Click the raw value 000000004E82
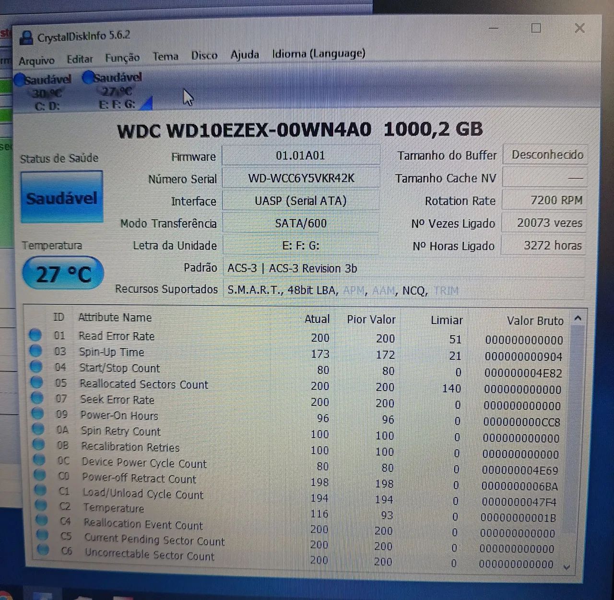The image size is (614, 600). coord(523,373)
